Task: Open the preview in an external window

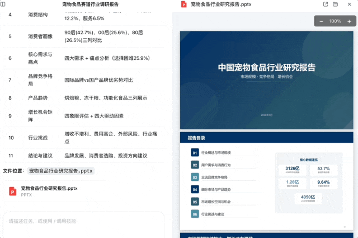Action: click(x=326, y=4)
